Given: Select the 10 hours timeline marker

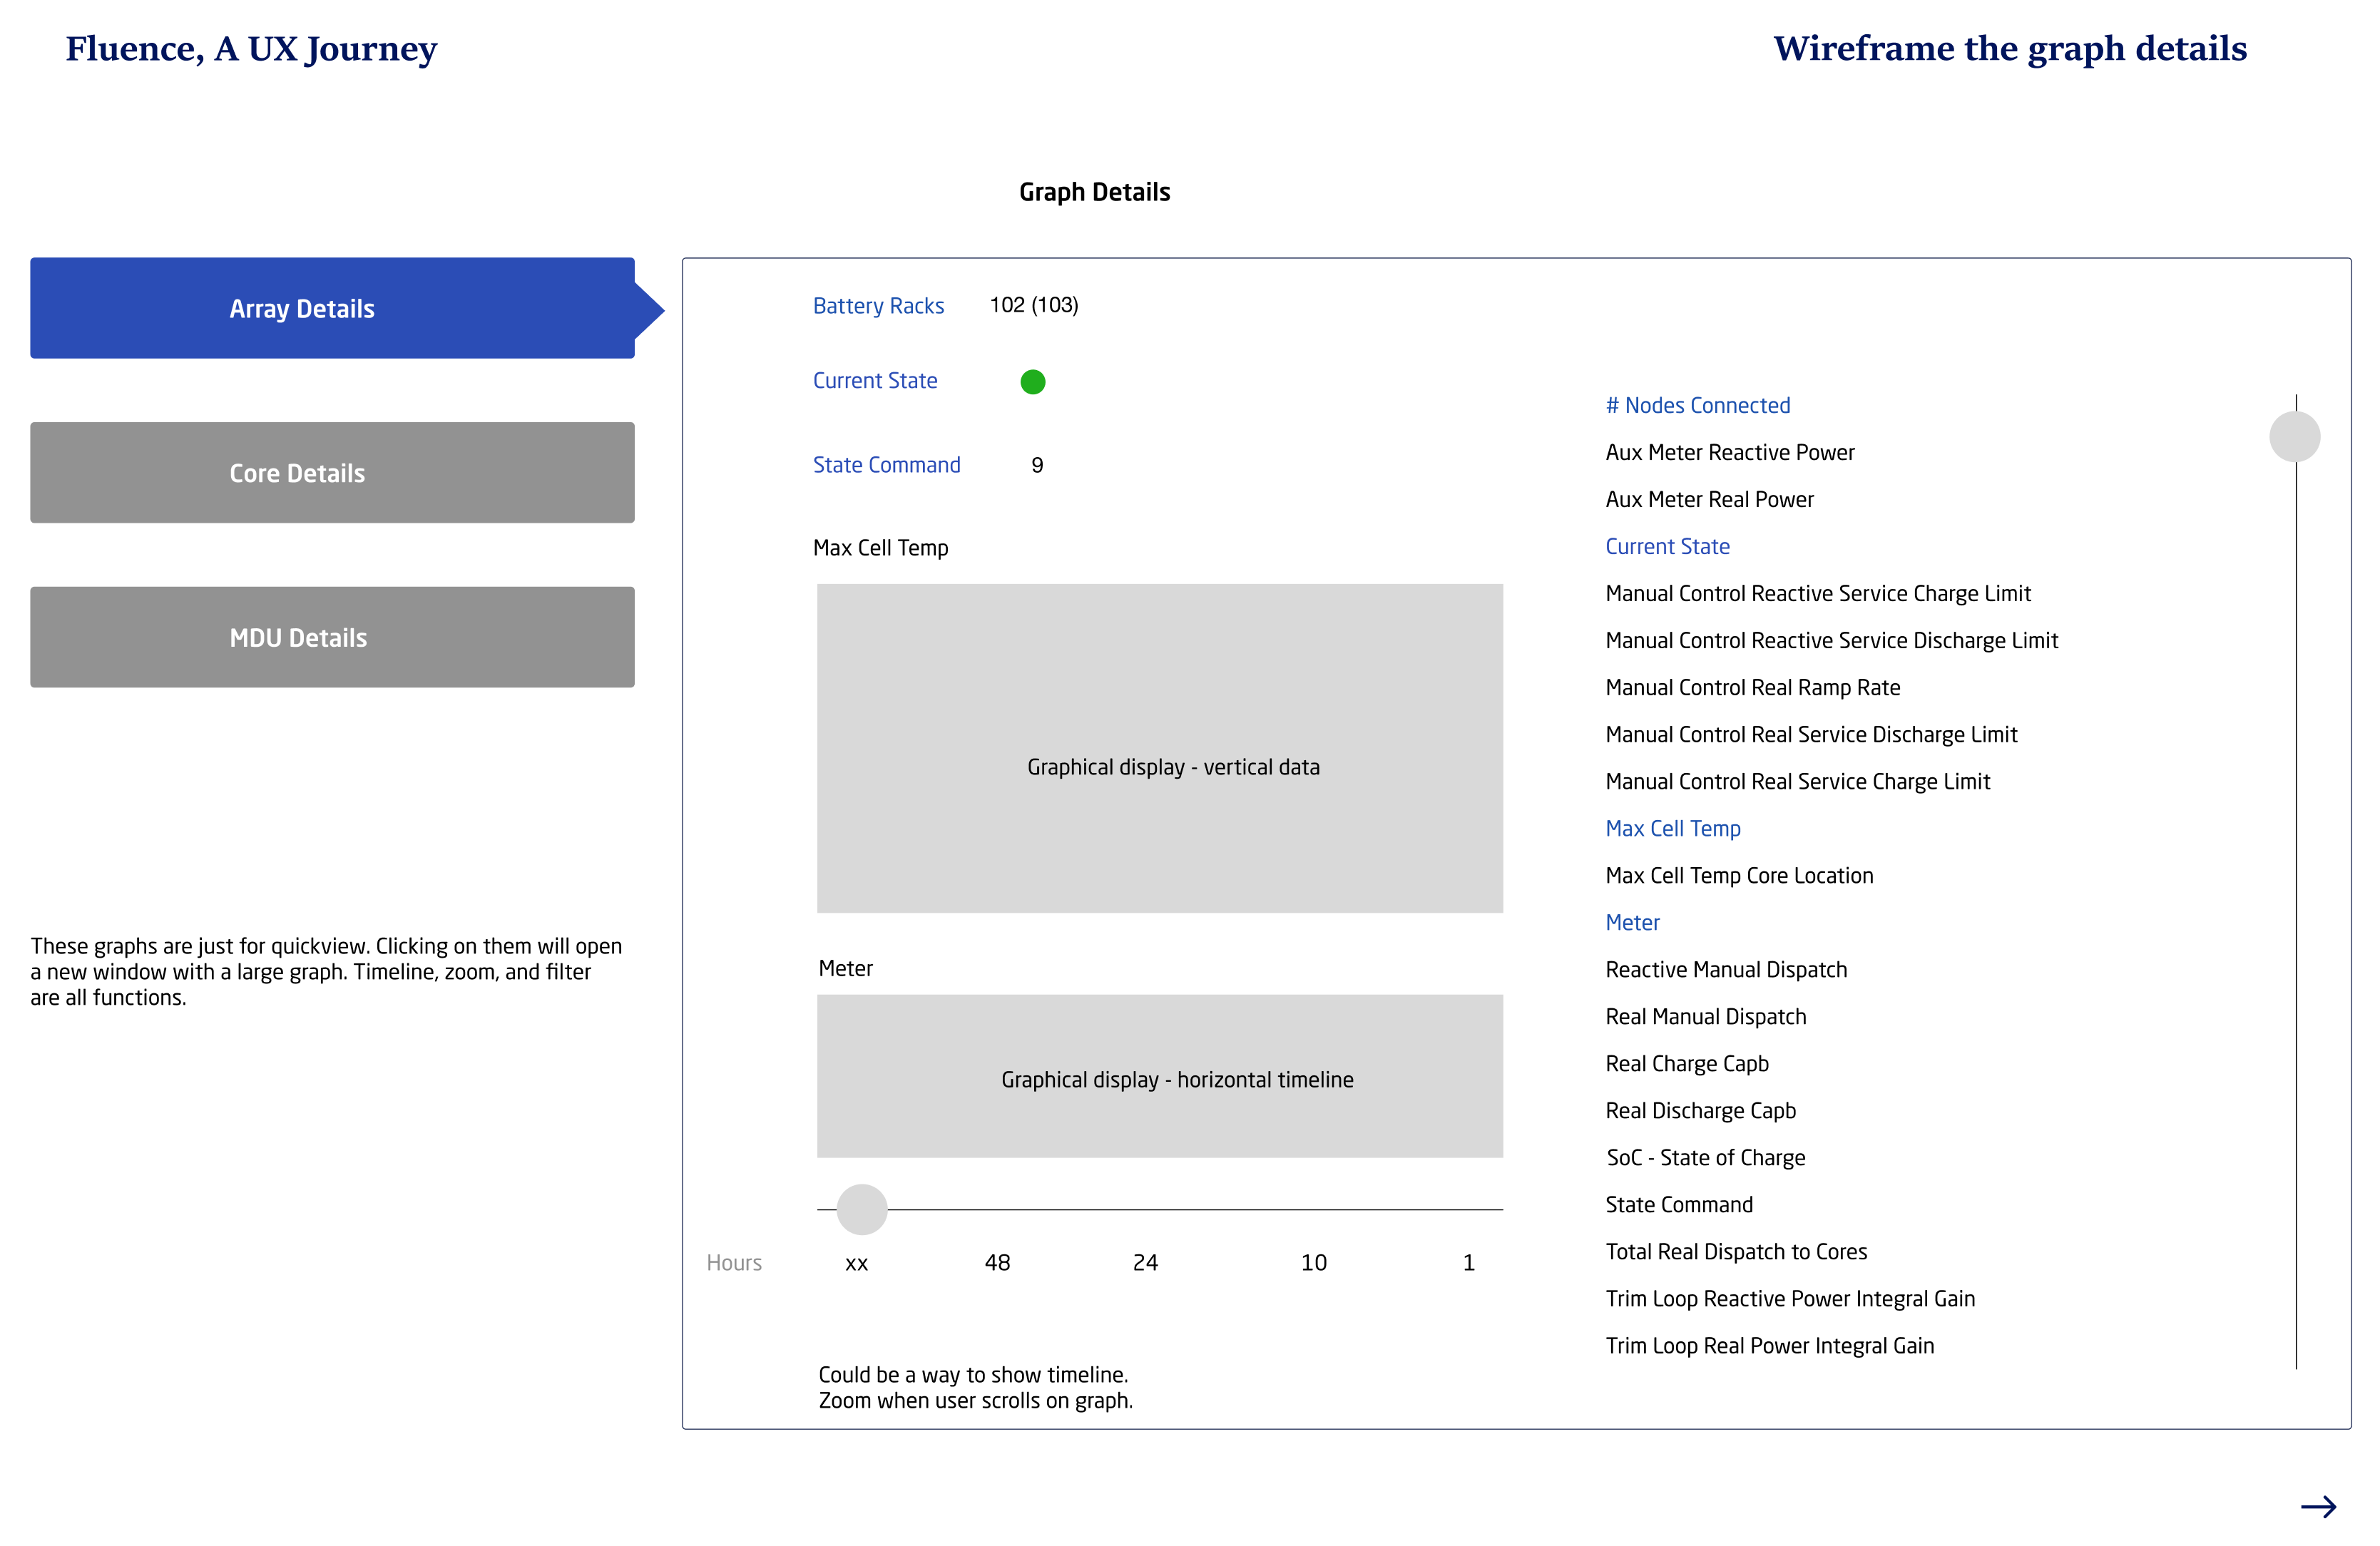Looking at the screenshot, I should 1313,1263.
